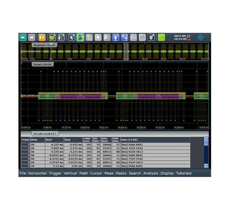Open the Math menu
This screenshot has height=209, width=229.
pyautogui.click(x=84, y=173)
